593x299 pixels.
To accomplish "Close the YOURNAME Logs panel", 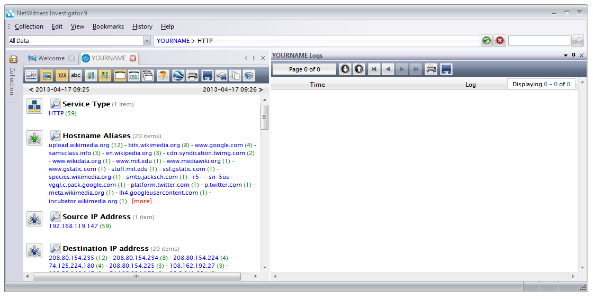I will point(582,55).
